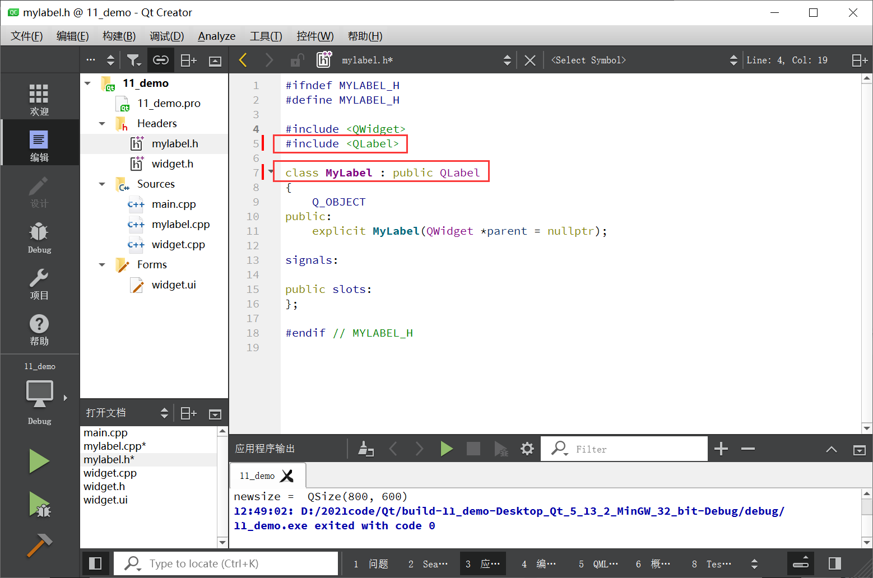Go forward in editor navigation history
Viewport: 873px width, 578px height.
point(269,60)
